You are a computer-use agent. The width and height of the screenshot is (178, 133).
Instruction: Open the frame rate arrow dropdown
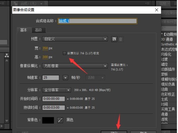click(65, 78)
